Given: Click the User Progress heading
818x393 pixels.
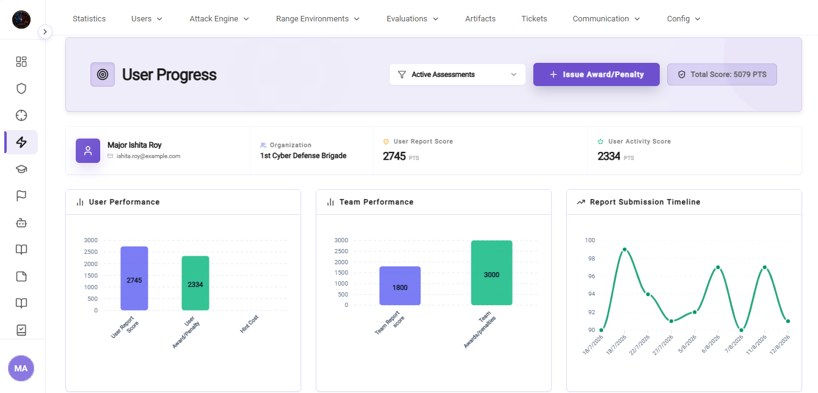Looking at the screenshot, I should pyautogui.click(x=169, y=74).
